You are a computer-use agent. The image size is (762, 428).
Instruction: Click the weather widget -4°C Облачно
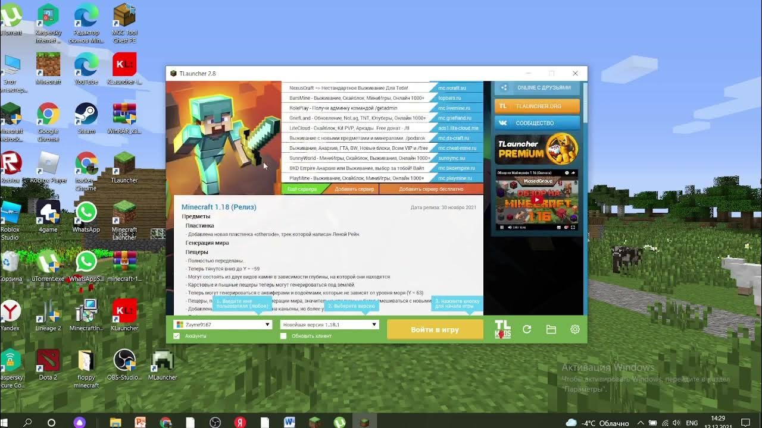597,423
